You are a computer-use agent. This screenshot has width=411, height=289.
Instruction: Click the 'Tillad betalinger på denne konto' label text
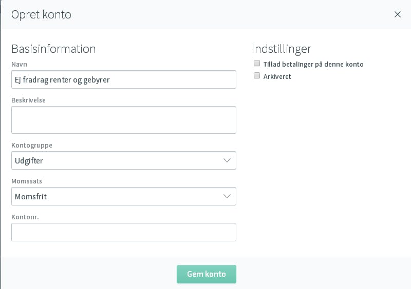[313, 65]
